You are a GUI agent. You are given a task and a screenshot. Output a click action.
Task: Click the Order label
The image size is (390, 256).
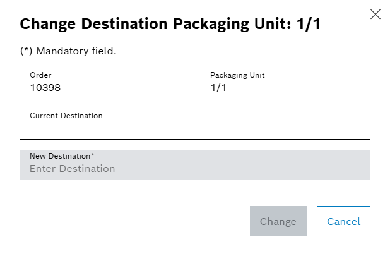pyautogui.click(x=40, y=75)
